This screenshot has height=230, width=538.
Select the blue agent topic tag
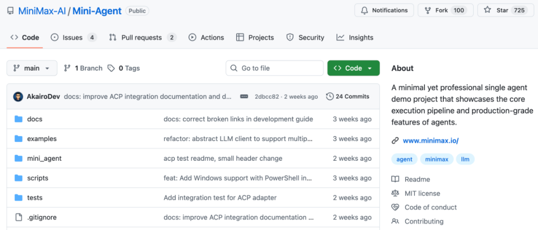pyautogui.click(x=404, y=159)
